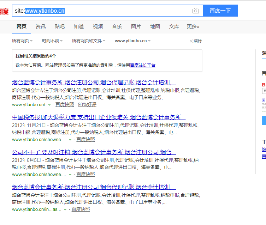Open the 百度站长平台 link
The width and height of the screenshot is (266, 225).
coord(142,65)
